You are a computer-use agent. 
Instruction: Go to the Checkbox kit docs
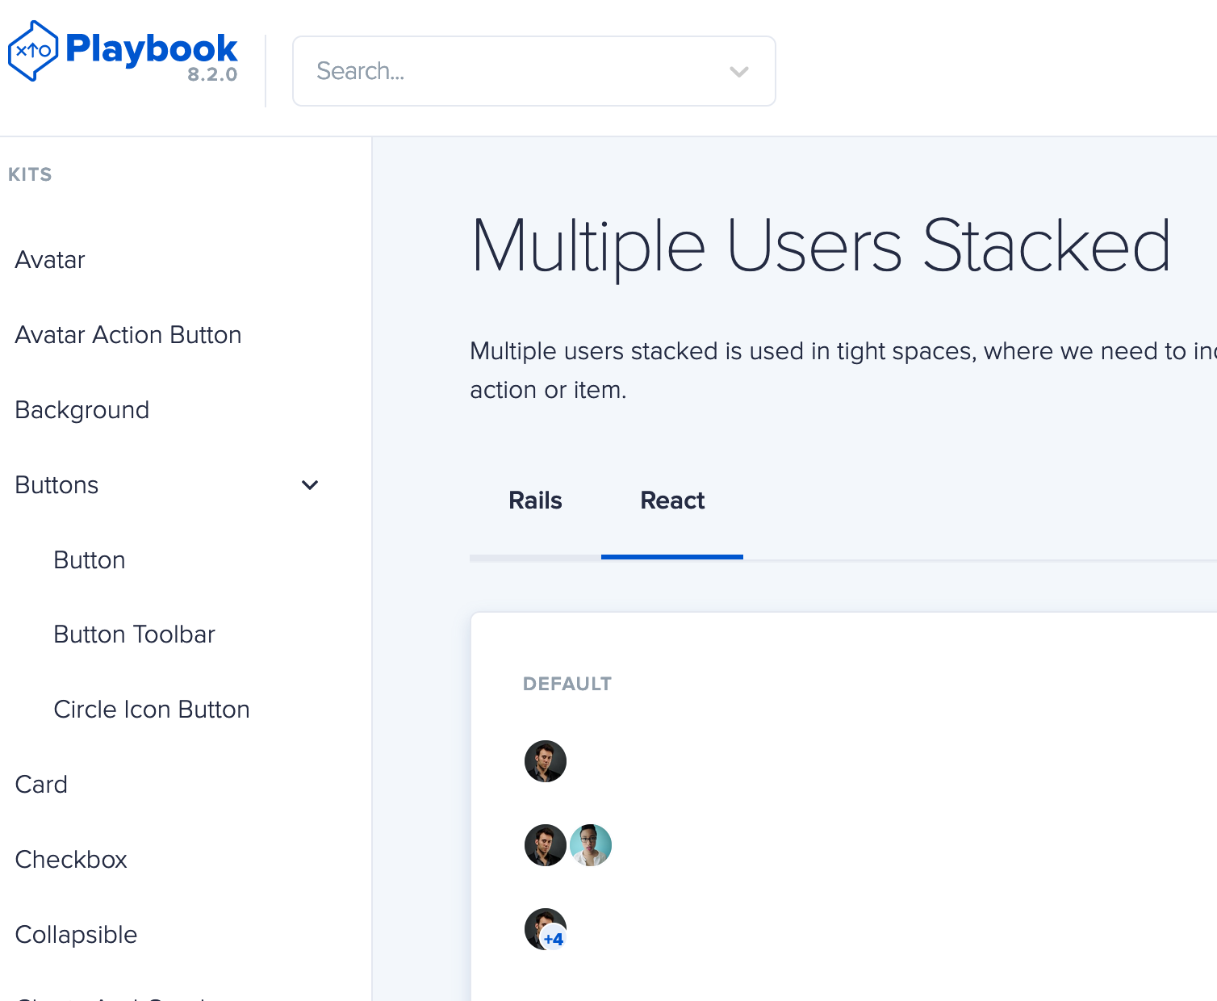click(x=71, y=859)
